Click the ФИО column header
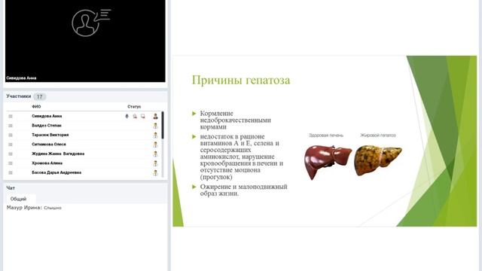This screenshot has height=271, width=482. pos(36,107)
